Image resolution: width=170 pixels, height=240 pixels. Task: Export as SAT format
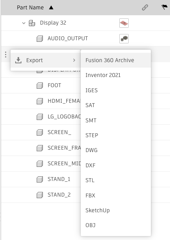(x=116, y=105)
